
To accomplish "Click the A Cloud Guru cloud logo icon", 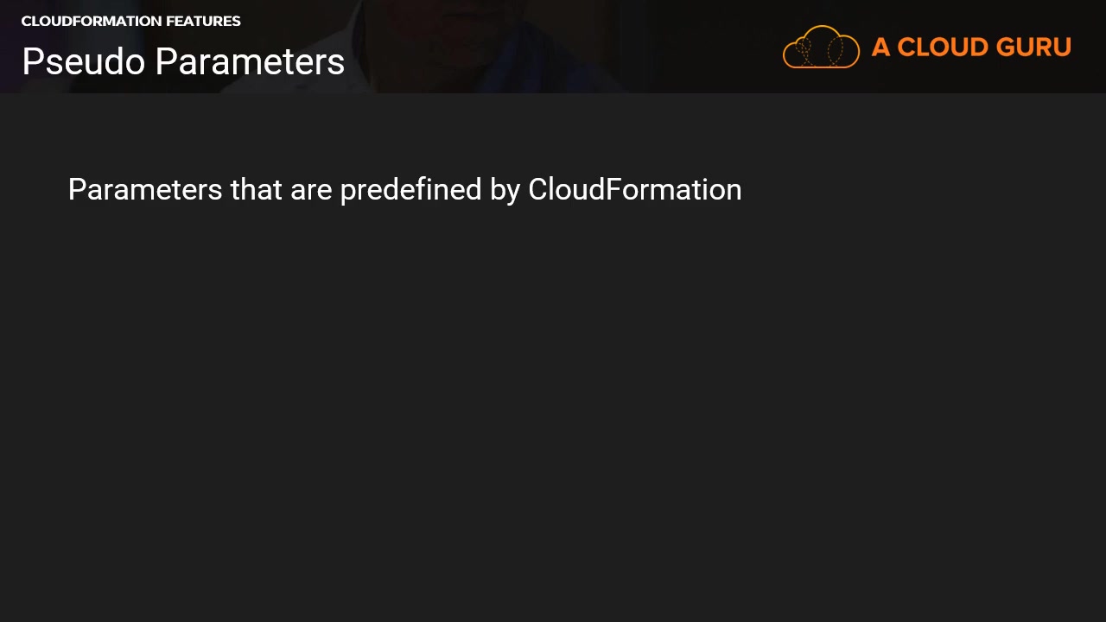I will (x=821, y=47).
